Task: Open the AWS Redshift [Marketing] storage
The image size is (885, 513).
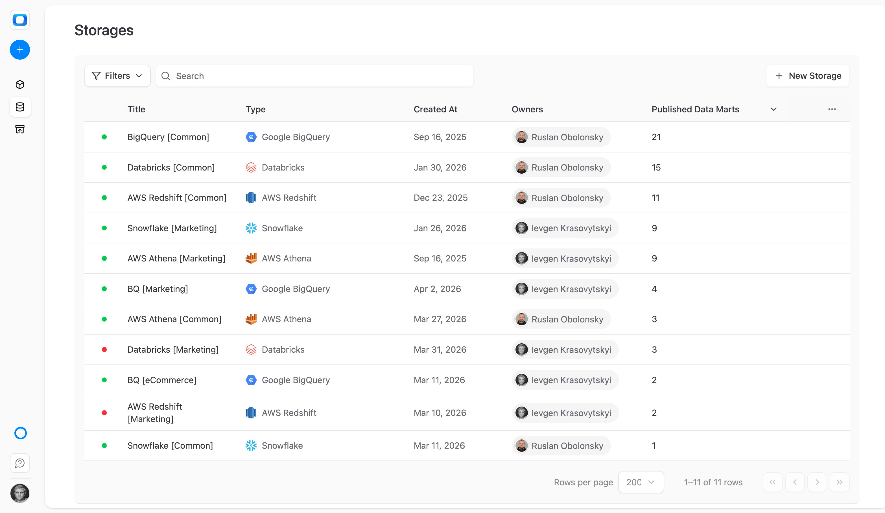Action: (155, 413)
